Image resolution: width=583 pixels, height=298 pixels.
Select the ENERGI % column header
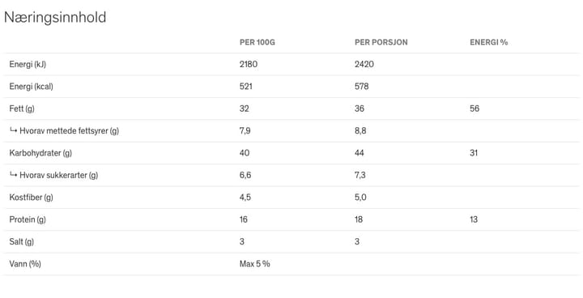click(x=488, y=42)
